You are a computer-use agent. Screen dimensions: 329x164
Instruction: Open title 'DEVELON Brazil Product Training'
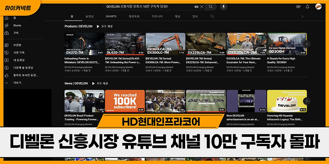point(82,118)
